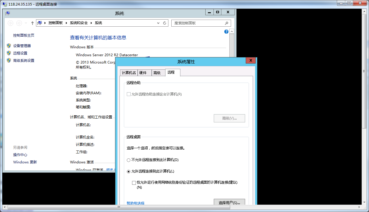Expand the address bar history dropdown
The height and width of the screenshot is (212, 369).
(x=158, y=23)
